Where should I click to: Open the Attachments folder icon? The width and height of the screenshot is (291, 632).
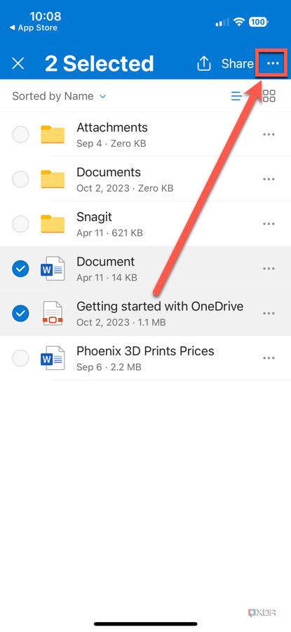53,134
